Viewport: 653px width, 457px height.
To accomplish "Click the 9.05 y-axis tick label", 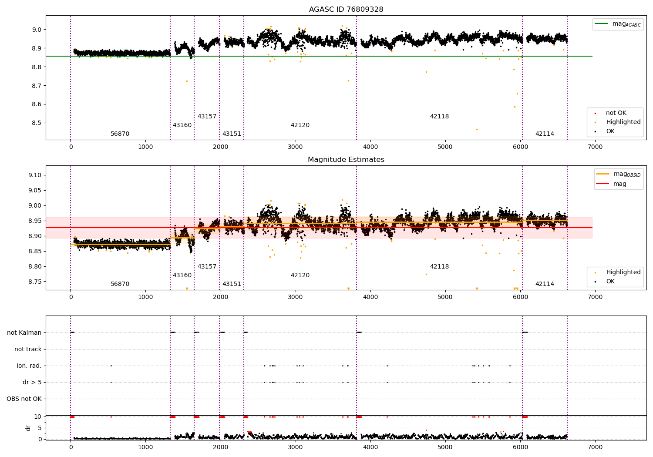I will coord(35,190).
